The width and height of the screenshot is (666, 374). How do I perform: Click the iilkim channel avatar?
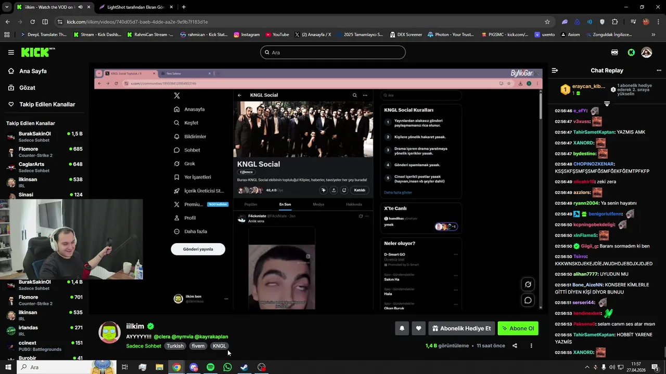[x=110, y=332]
